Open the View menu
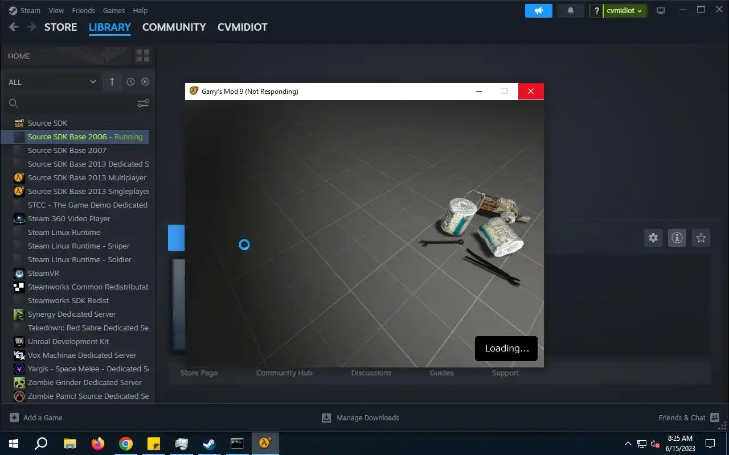Image resolution: width=729 pixels, height=455 pixels. (56, 10)
